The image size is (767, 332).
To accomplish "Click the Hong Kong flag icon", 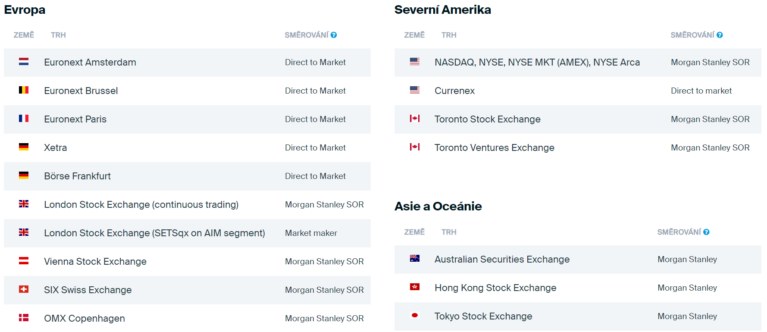I will [415, 287].
